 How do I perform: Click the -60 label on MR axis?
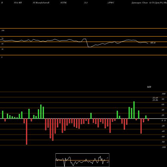(163, 137)
